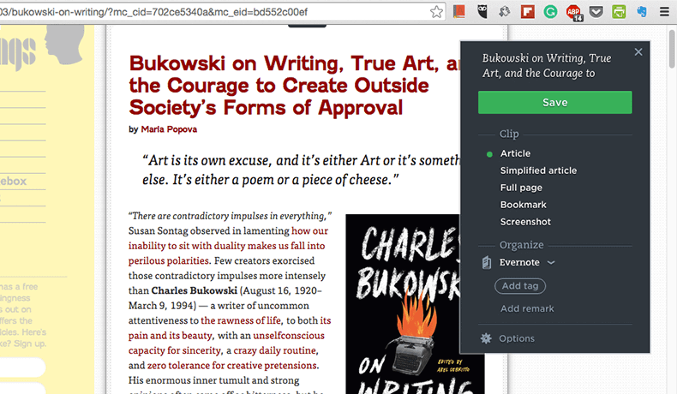Bookmark this page with the star icon
Viewport: 677px width, 394px height.
pyautogui.click(x=436, y=12)
